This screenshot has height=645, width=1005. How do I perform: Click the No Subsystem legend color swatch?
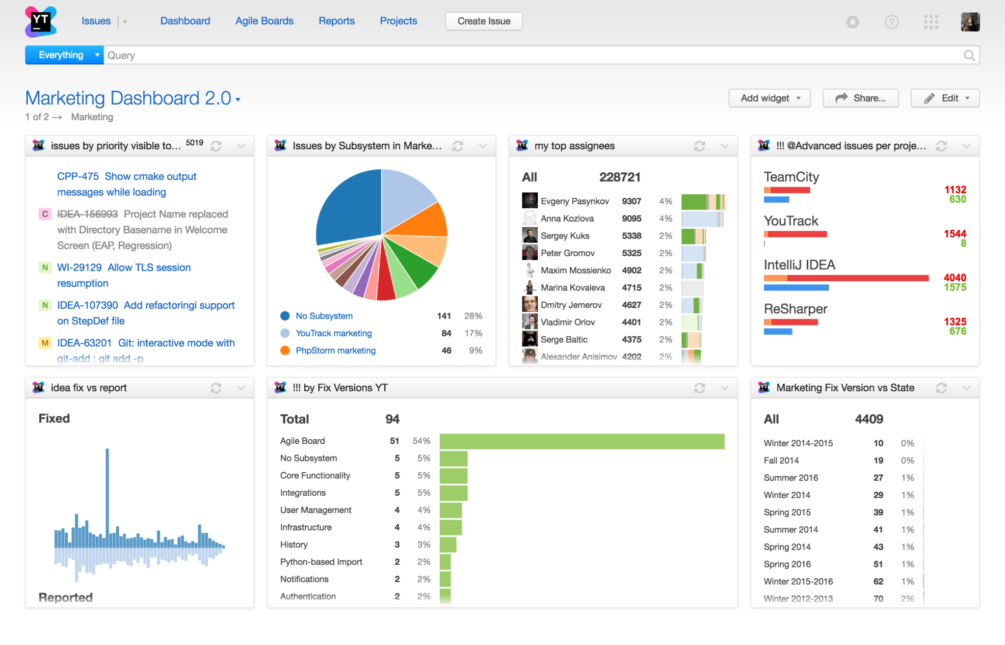pos(285,316)
